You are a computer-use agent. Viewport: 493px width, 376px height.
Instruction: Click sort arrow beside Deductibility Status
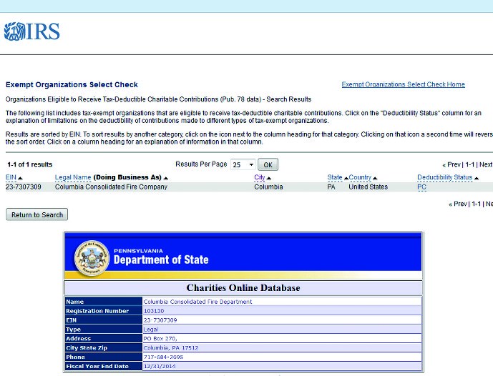coord(477,178)
